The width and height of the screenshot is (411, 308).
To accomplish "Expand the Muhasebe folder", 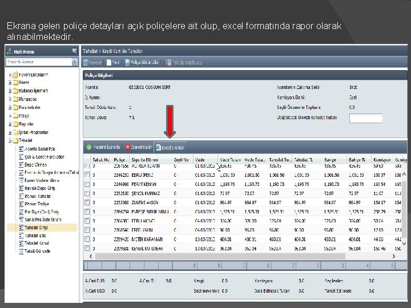I will click(10, 99).
